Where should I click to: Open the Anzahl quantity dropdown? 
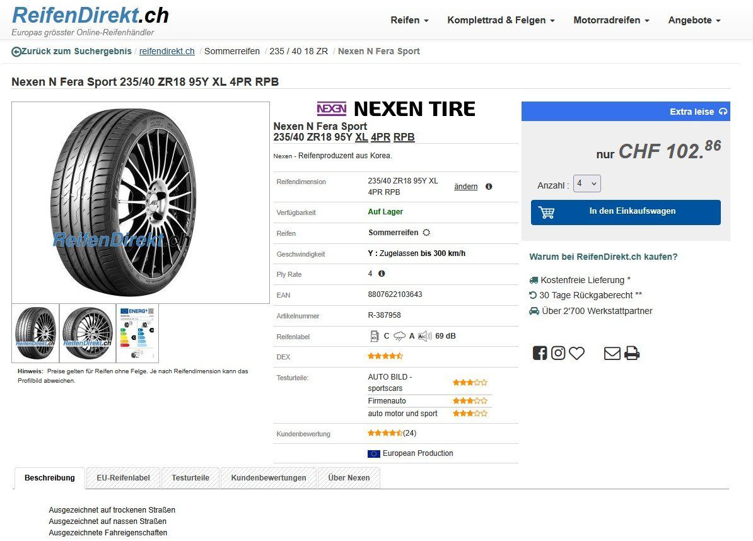point(587,183)
